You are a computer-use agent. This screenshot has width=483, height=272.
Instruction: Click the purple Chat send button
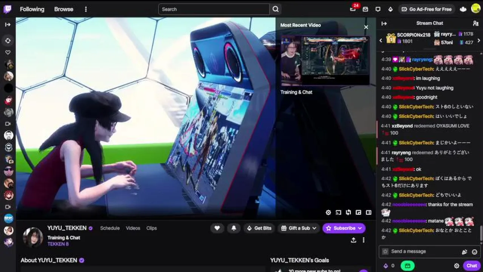click(x=472, y=266)
